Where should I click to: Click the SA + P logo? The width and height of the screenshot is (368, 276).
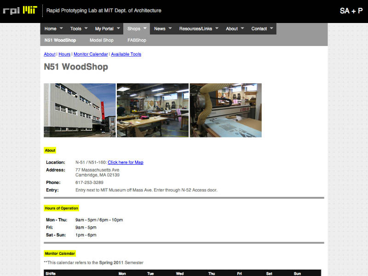click(351, 11)
